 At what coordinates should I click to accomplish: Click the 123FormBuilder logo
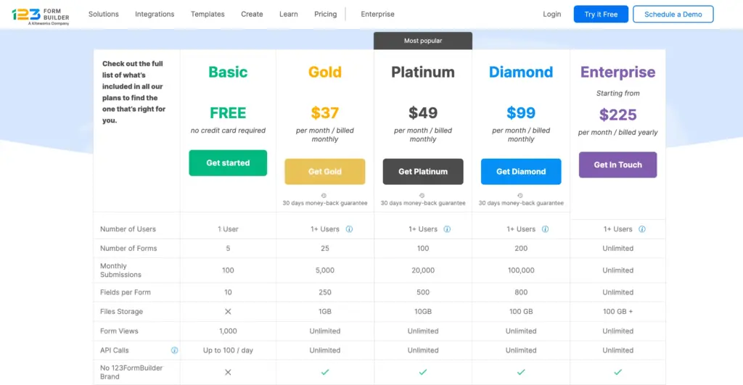[41, 15]
